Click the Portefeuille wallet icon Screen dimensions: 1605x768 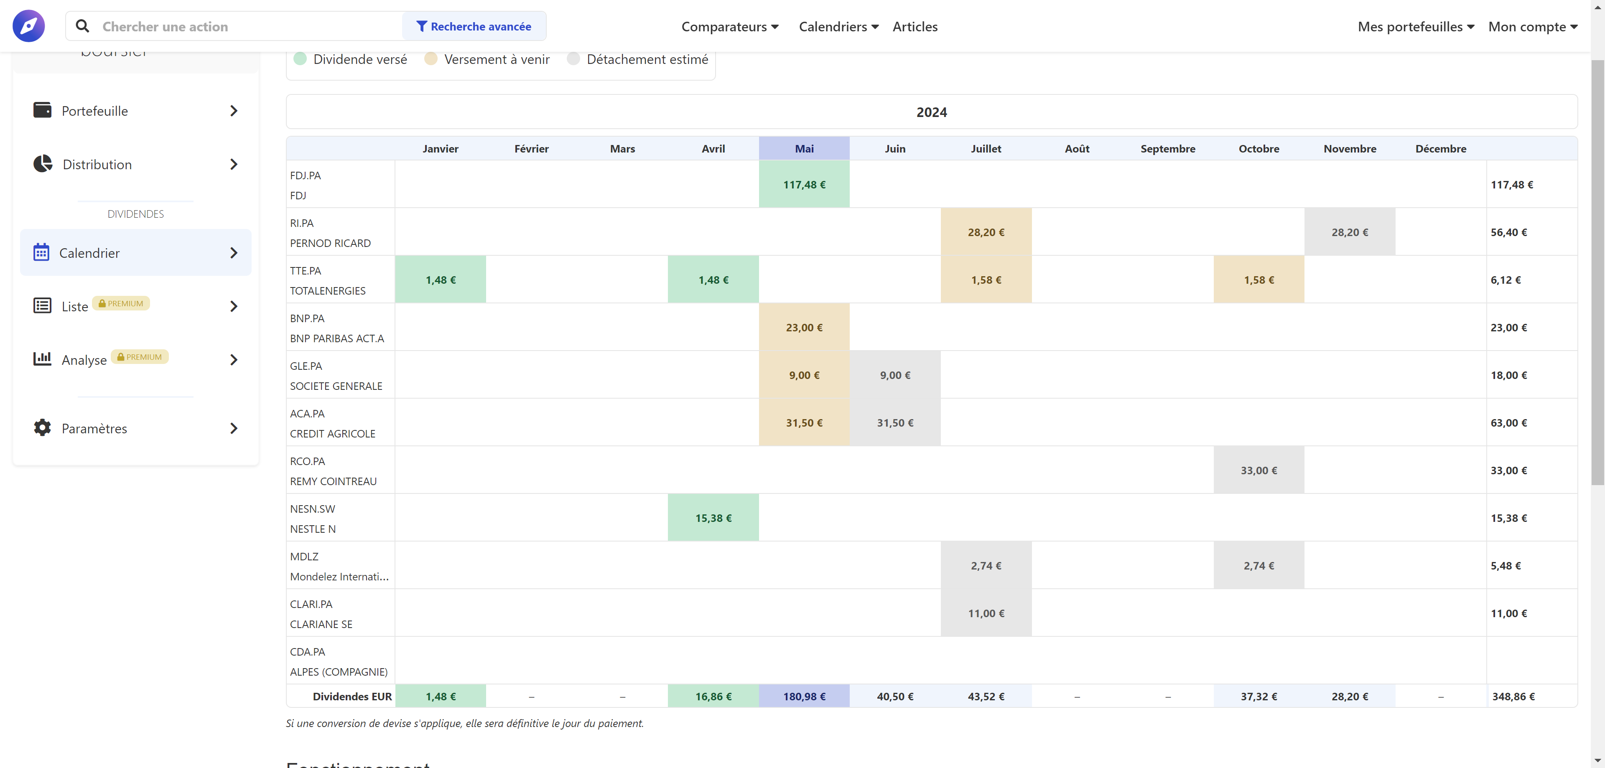click(x=42, y=110)
